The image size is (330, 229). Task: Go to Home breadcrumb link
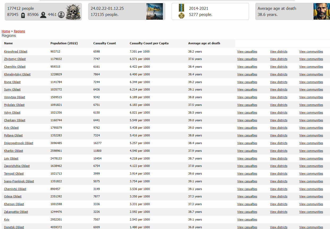[6, 31]
